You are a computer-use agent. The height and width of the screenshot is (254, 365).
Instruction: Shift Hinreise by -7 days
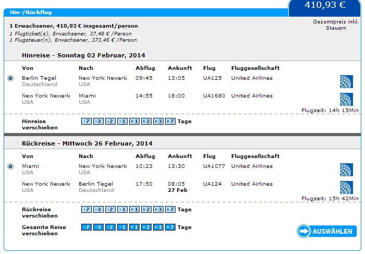pyautogui.click(x=86, y=122)
